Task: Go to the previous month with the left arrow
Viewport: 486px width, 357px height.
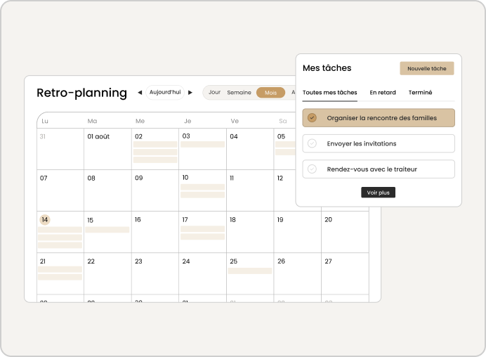Action: (x=140, y=93)
